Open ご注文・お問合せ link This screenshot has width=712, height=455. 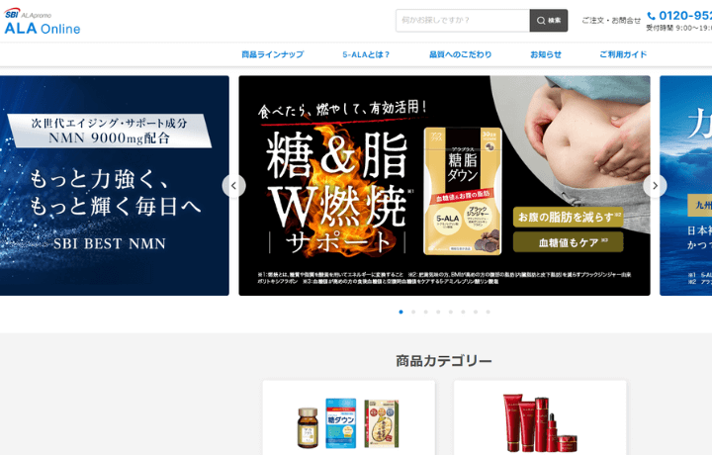pos(611,21)
